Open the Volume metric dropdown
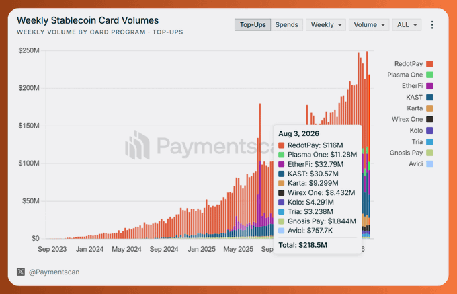 coord(369,25)
